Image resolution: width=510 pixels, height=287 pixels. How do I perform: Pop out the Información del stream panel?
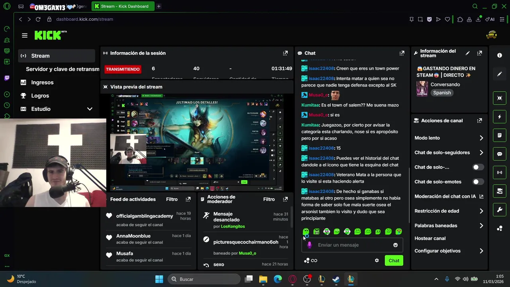[480, 53]
